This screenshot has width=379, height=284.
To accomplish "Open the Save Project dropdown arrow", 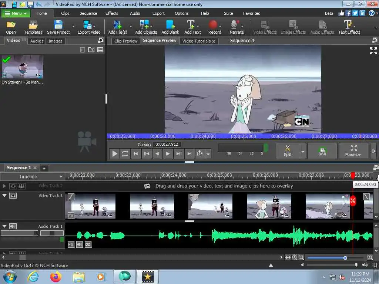I will (74, 26).
